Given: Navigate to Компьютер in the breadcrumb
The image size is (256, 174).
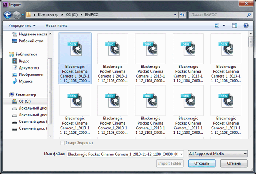Looking at the screenshot, I should click(48, 14).
